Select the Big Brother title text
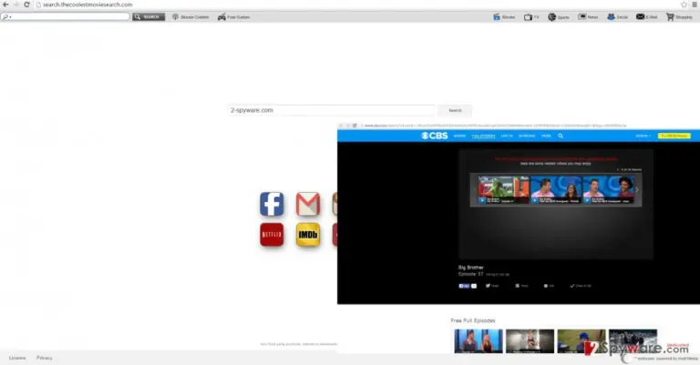Image resolution: width=700 pixels, height=365 pixels. pyautogui.click(x=471, y=268)
